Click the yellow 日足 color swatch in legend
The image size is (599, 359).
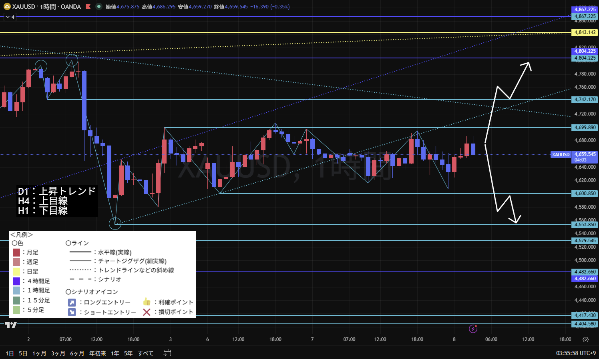tap(16, 271)
